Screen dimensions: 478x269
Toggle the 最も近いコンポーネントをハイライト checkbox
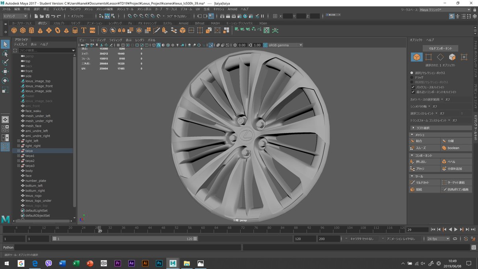pos(413,92)
